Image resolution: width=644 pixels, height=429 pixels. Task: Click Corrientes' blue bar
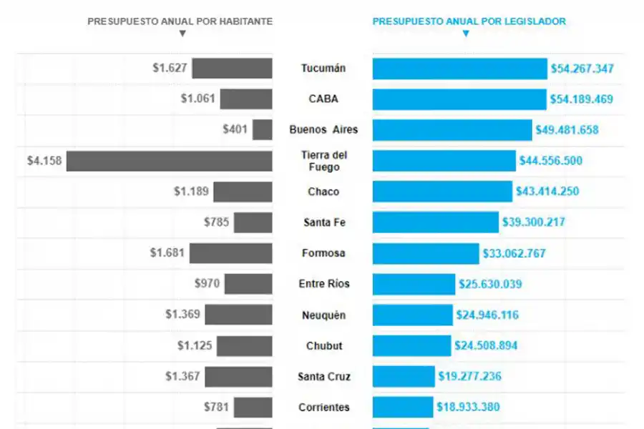click(403, 407)
